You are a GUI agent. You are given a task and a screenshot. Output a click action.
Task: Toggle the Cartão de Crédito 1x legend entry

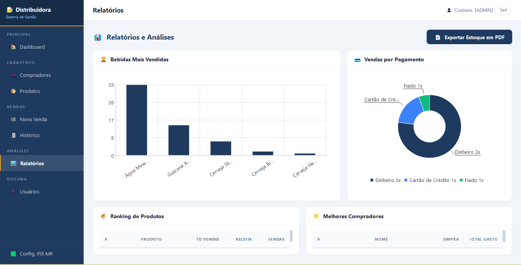pos(430,180)
